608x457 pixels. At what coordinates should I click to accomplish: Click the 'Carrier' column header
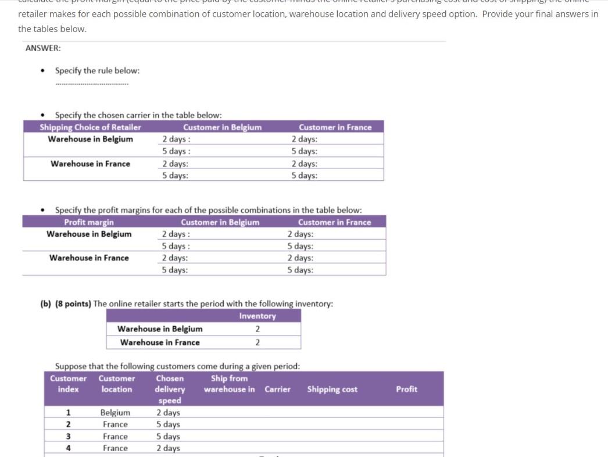(278, 389)
